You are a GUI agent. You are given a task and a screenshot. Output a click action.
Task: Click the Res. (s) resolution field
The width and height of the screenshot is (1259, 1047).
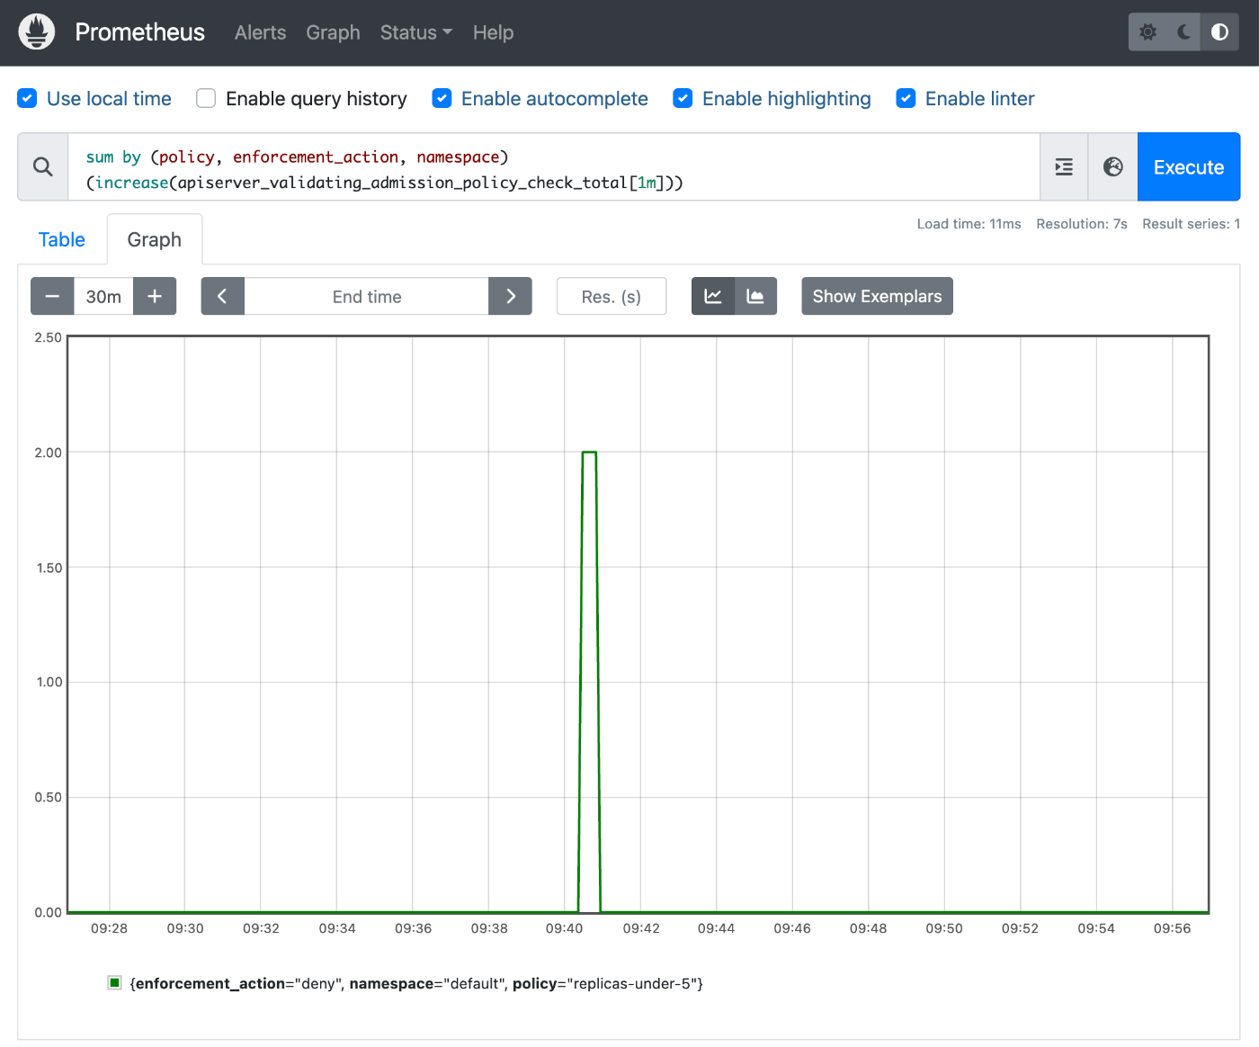[612, 296]
